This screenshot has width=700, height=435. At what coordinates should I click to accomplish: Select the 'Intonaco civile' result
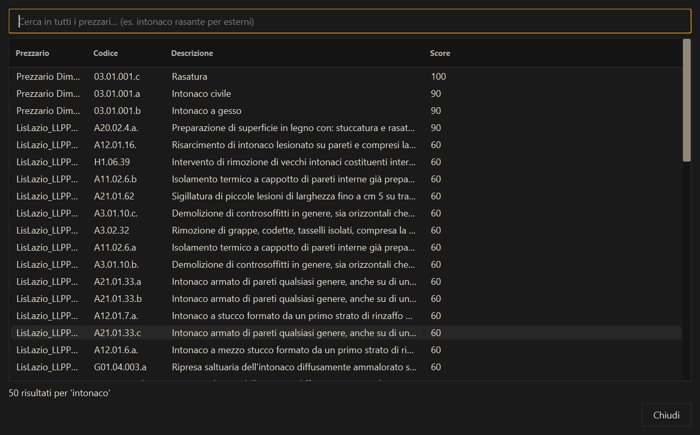point(346,94)
